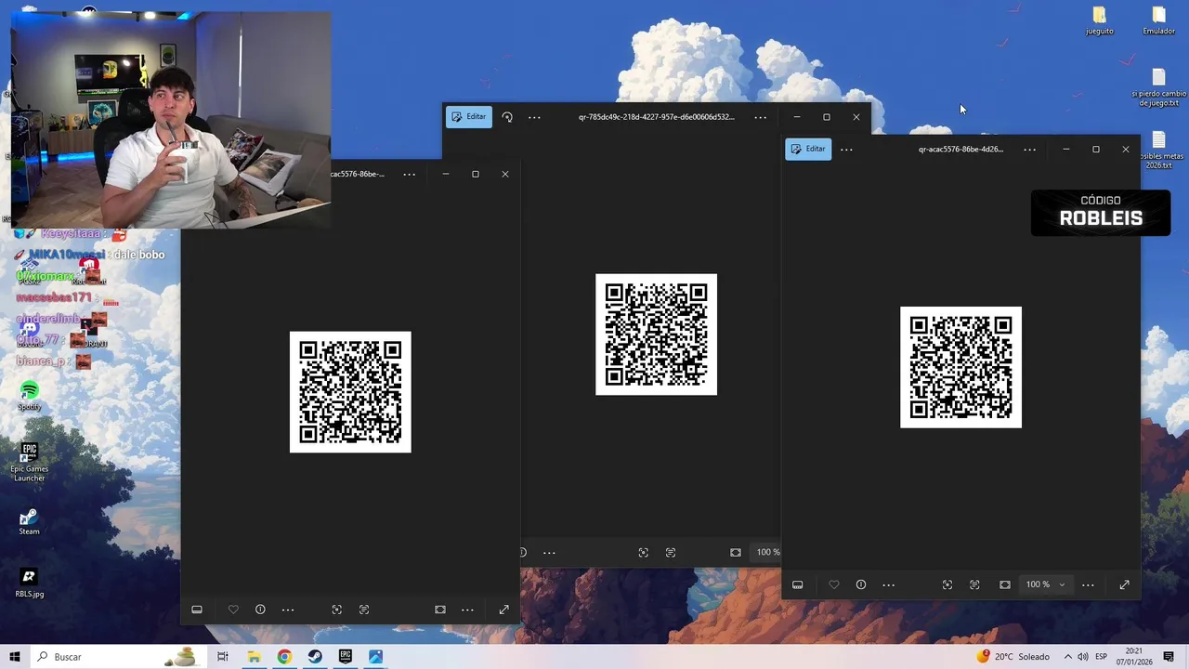The width and height of the screenshot is (1189, 669).
Task: Open the 20°C Soleado weather widget
Action: 1013,657
